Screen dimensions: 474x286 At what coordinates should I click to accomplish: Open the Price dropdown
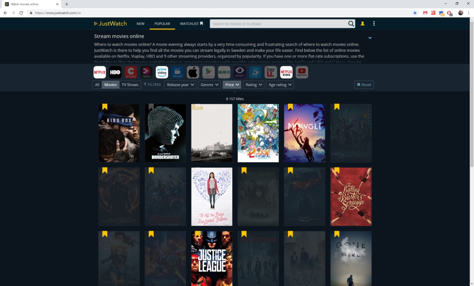coord(232,85)
